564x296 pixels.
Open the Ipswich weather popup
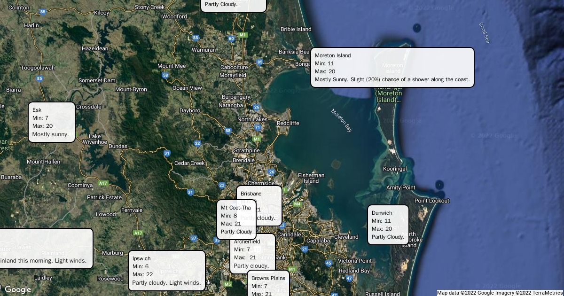tap(166, 270)
